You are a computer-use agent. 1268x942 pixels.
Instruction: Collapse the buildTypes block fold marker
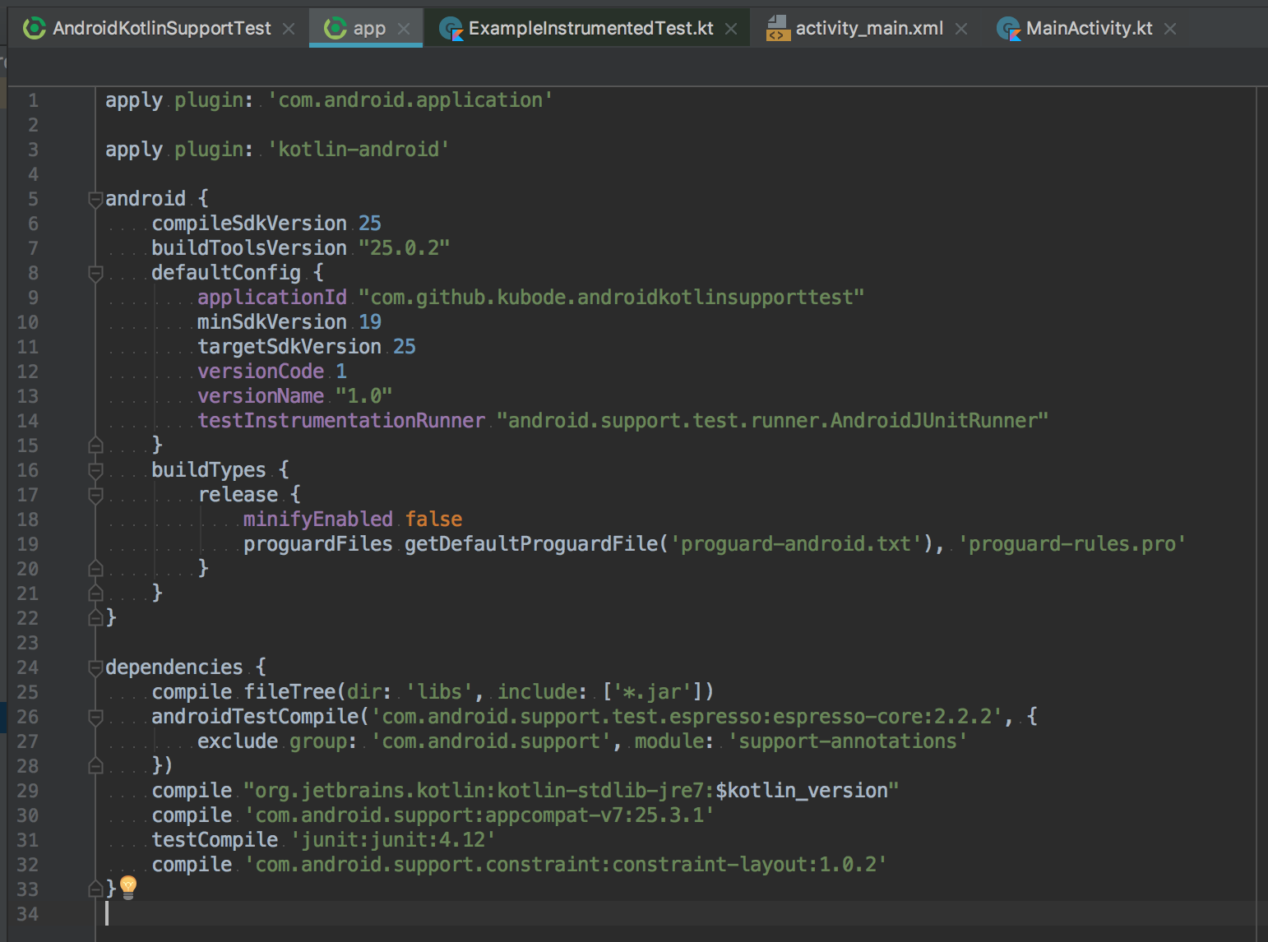(95, 470)
